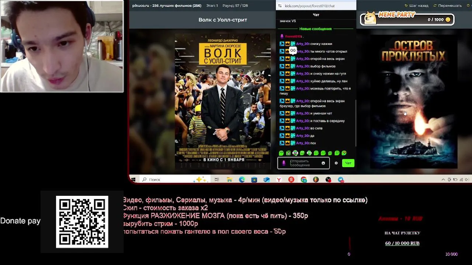Open File Explorer from the taskbar
The width and height of the screenshot is (472, 265).
(x=229, y=180)
